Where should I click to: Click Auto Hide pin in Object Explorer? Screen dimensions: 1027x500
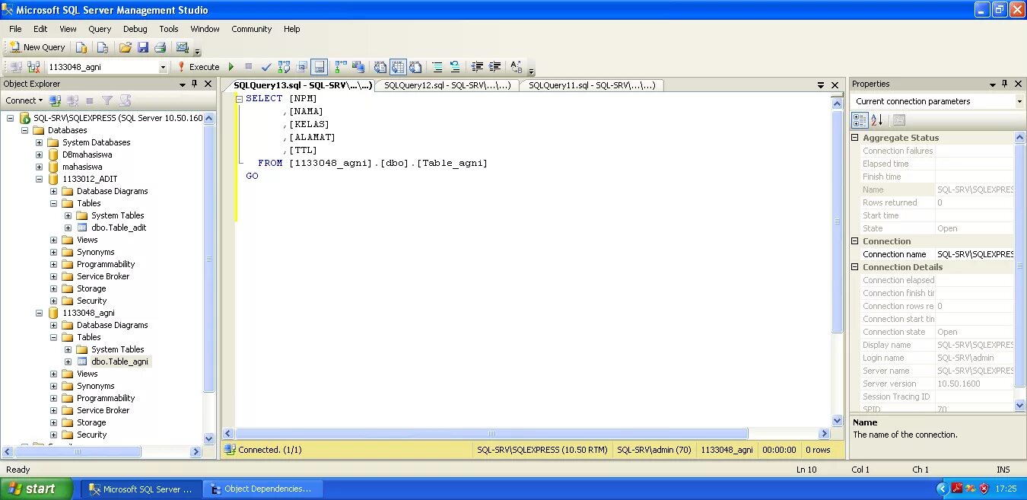click(195, 84)
